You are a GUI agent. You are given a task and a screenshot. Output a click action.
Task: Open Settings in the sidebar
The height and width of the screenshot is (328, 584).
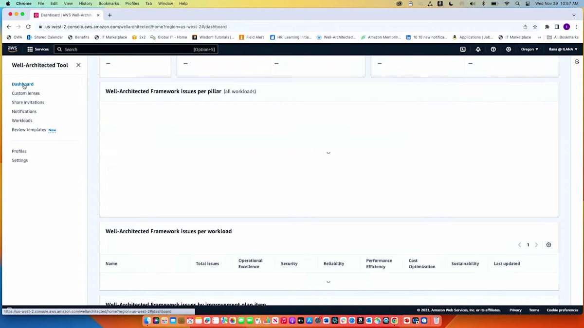(x=19, y=160)
